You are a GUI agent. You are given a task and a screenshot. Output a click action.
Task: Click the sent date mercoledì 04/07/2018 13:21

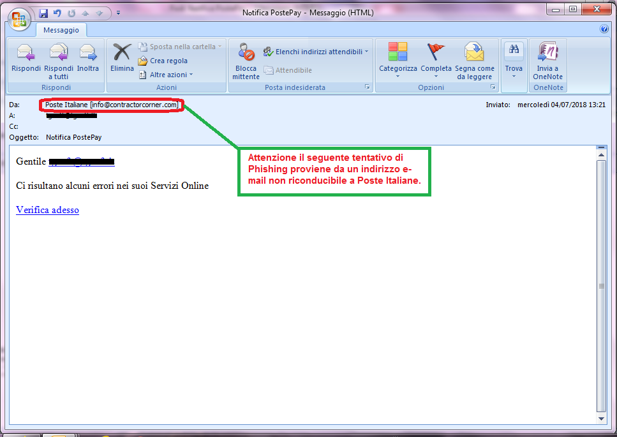point(561,105)
